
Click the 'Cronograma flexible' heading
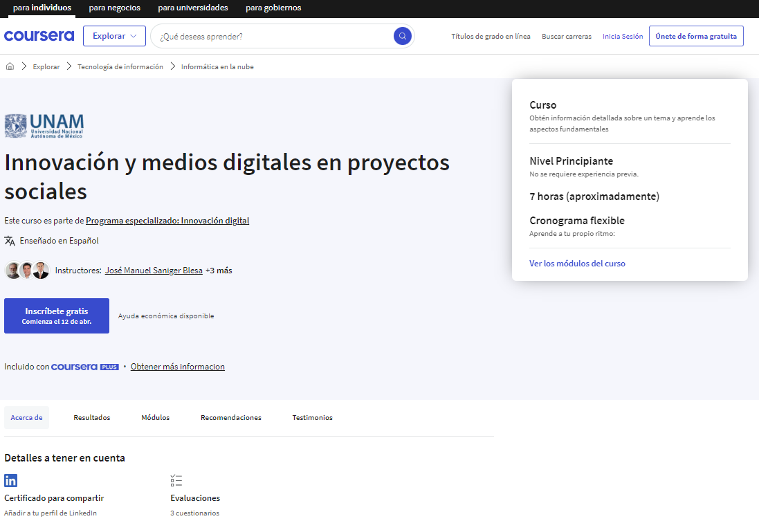tap(577, 221)
